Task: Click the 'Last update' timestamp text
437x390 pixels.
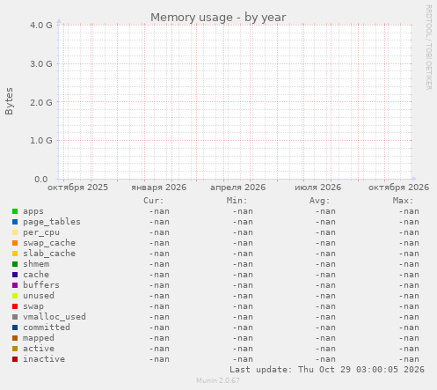Action: (327, 370)
